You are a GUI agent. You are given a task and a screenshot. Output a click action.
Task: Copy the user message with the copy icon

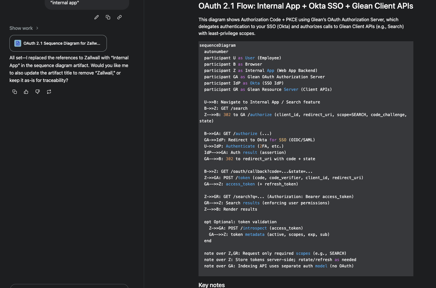(x=108, y=17)
